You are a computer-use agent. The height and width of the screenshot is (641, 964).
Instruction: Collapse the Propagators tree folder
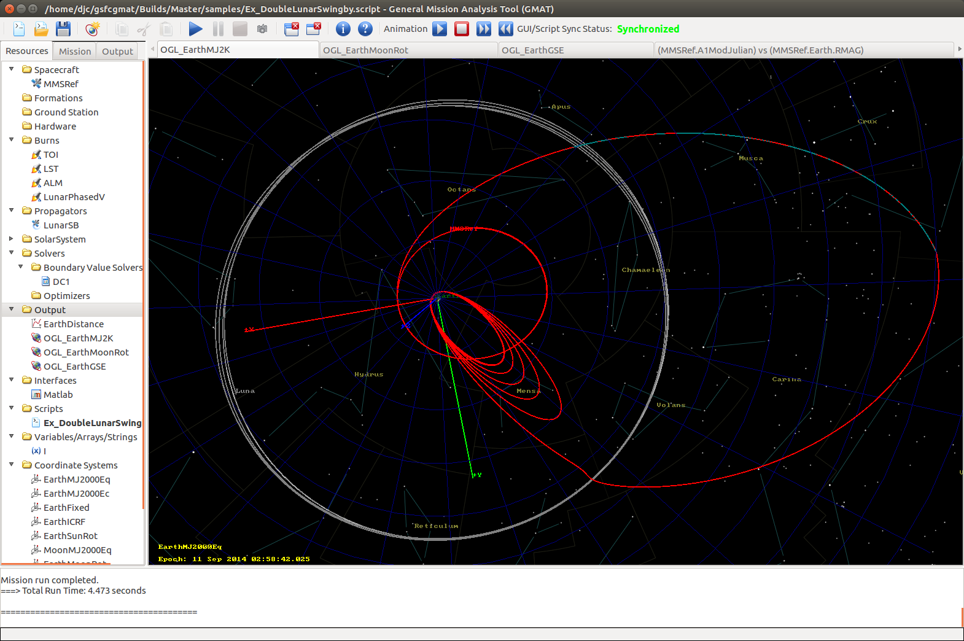tap(11, 211)
